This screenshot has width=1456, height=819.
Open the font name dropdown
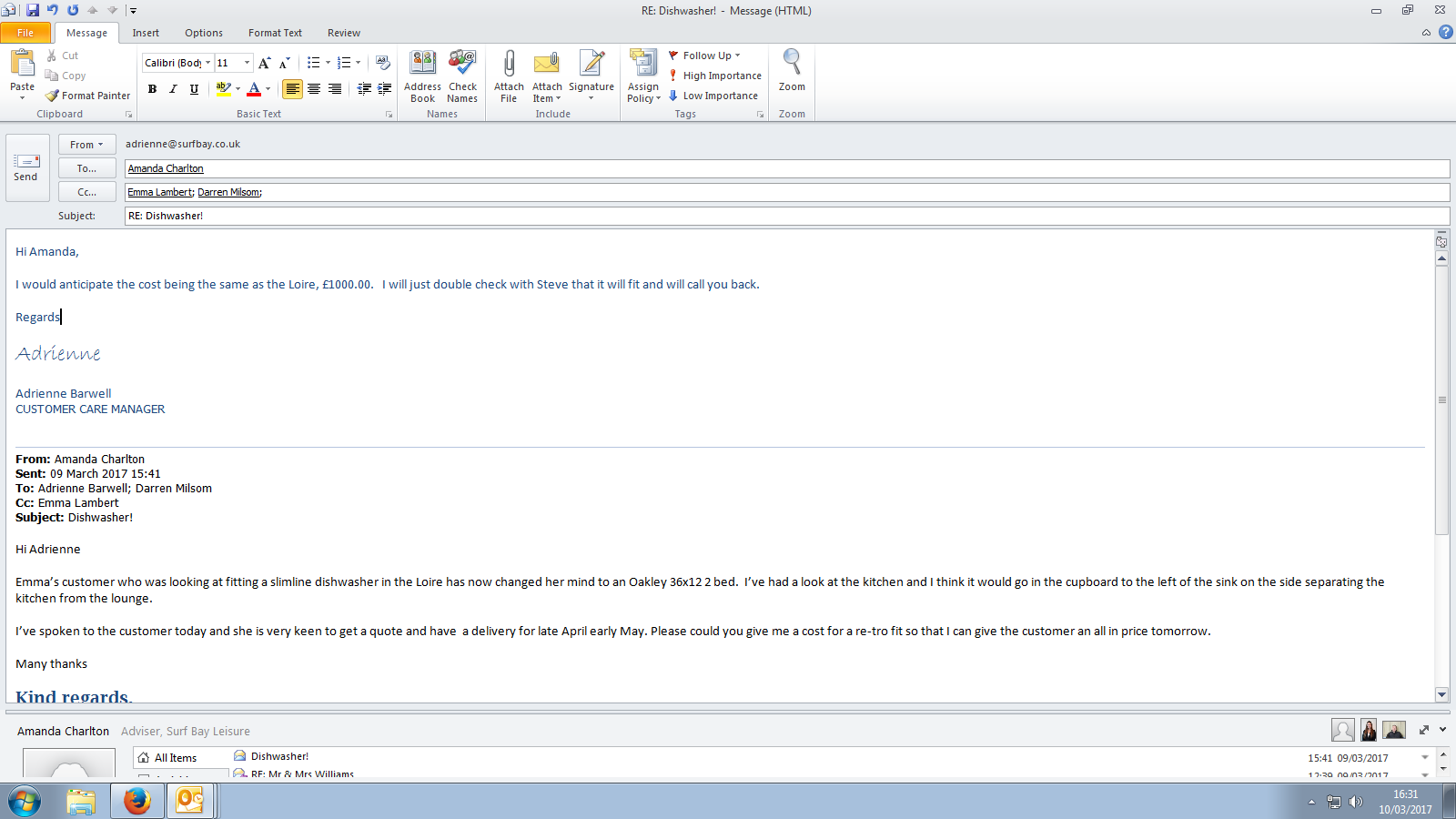coord(207,63)
